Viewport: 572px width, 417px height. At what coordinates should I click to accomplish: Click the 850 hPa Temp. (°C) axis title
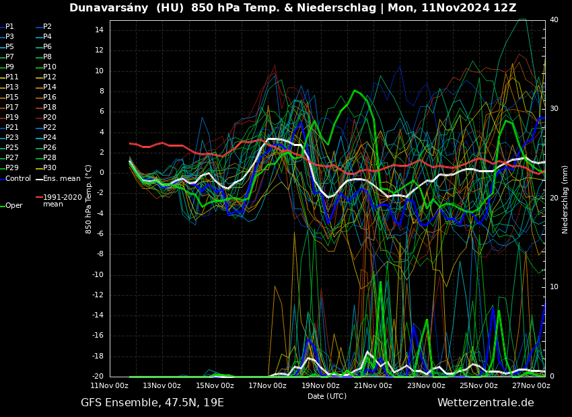89,199
